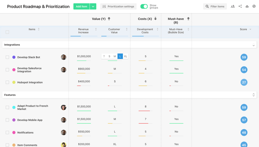This screenshot has height=147, width=259.
Task: Check the Item Comments checkbox
Action: pyautogui.click(x=7, y=145)
